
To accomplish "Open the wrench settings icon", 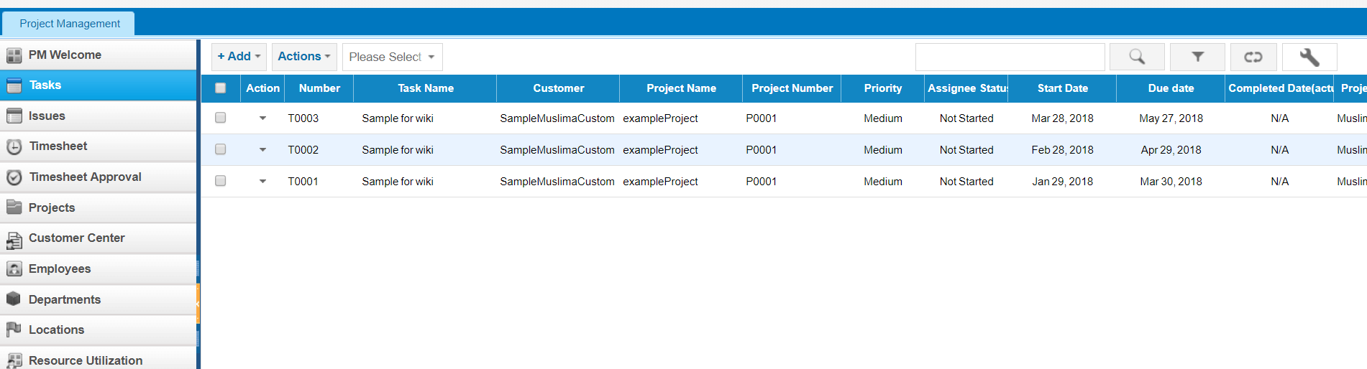I will (x=1309, y=57).
